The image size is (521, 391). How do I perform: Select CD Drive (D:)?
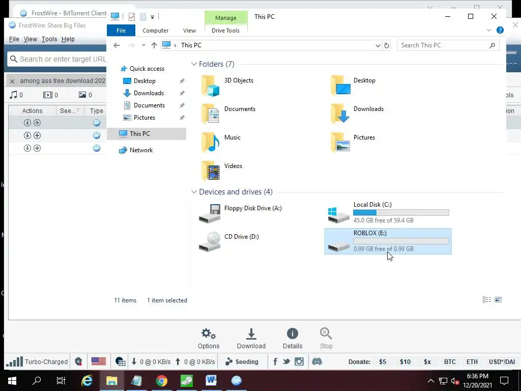[228, 242]
